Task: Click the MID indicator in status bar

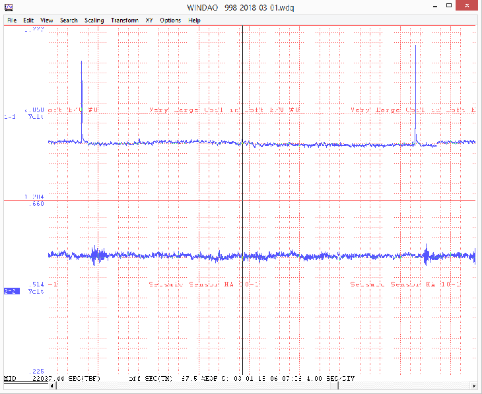Action: click(10, 379)
